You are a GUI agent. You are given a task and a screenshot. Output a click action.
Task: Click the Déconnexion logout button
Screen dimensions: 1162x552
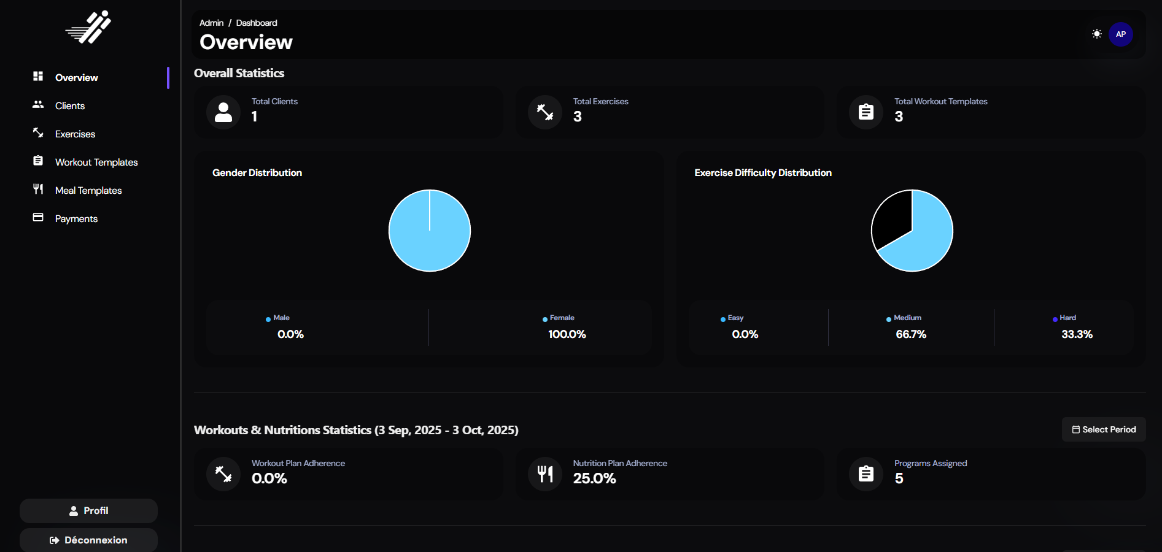click(x=88, y=540)
